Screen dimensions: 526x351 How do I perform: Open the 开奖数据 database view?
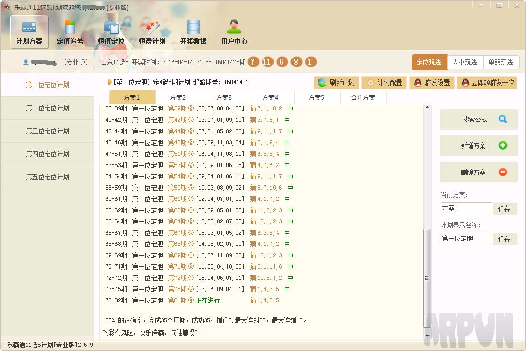point(193,32)
